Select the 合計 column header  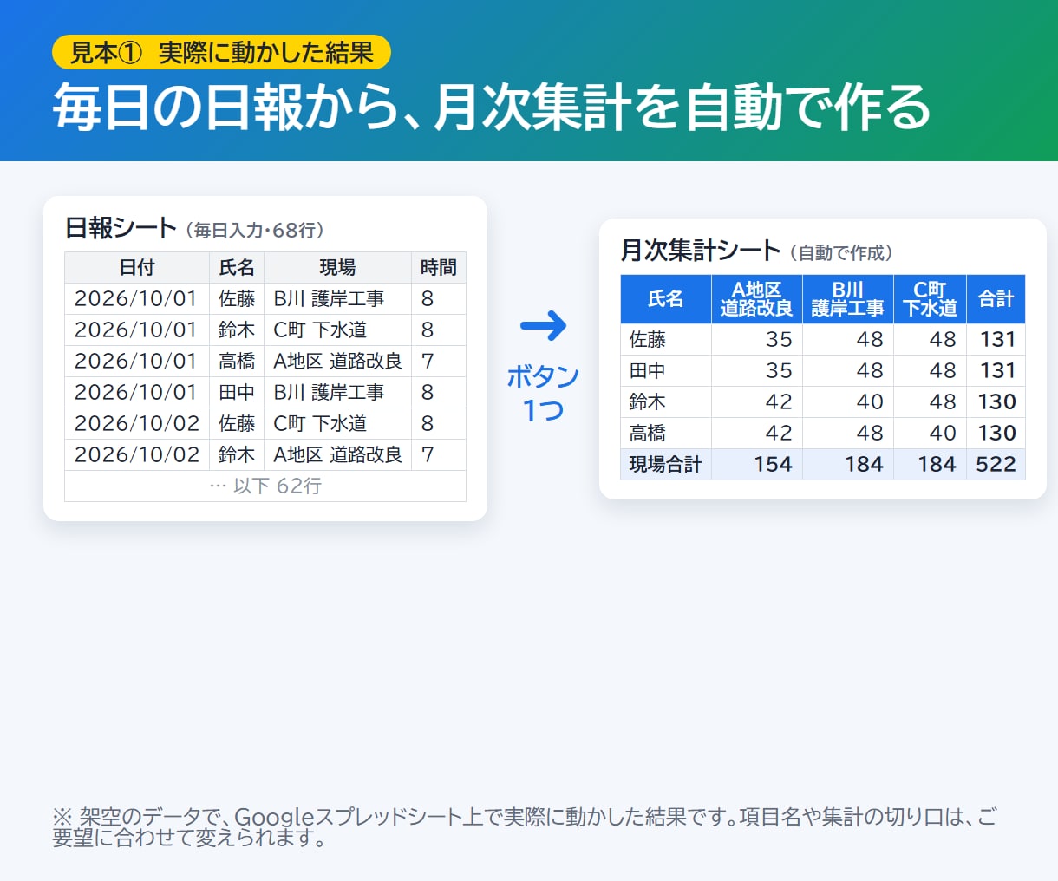pos(996,299)
